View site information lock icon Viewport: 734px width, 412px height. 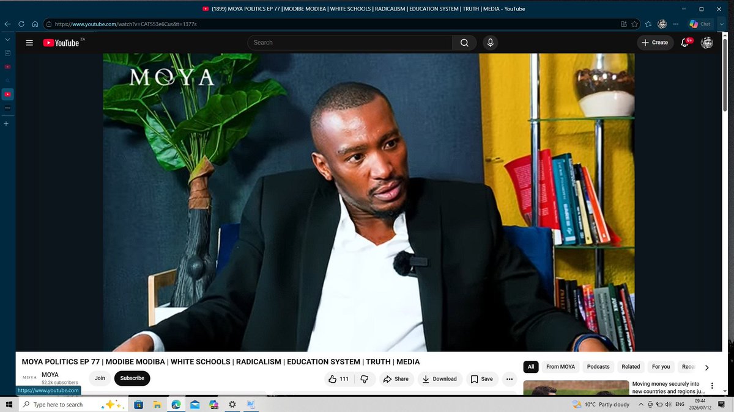48,24
